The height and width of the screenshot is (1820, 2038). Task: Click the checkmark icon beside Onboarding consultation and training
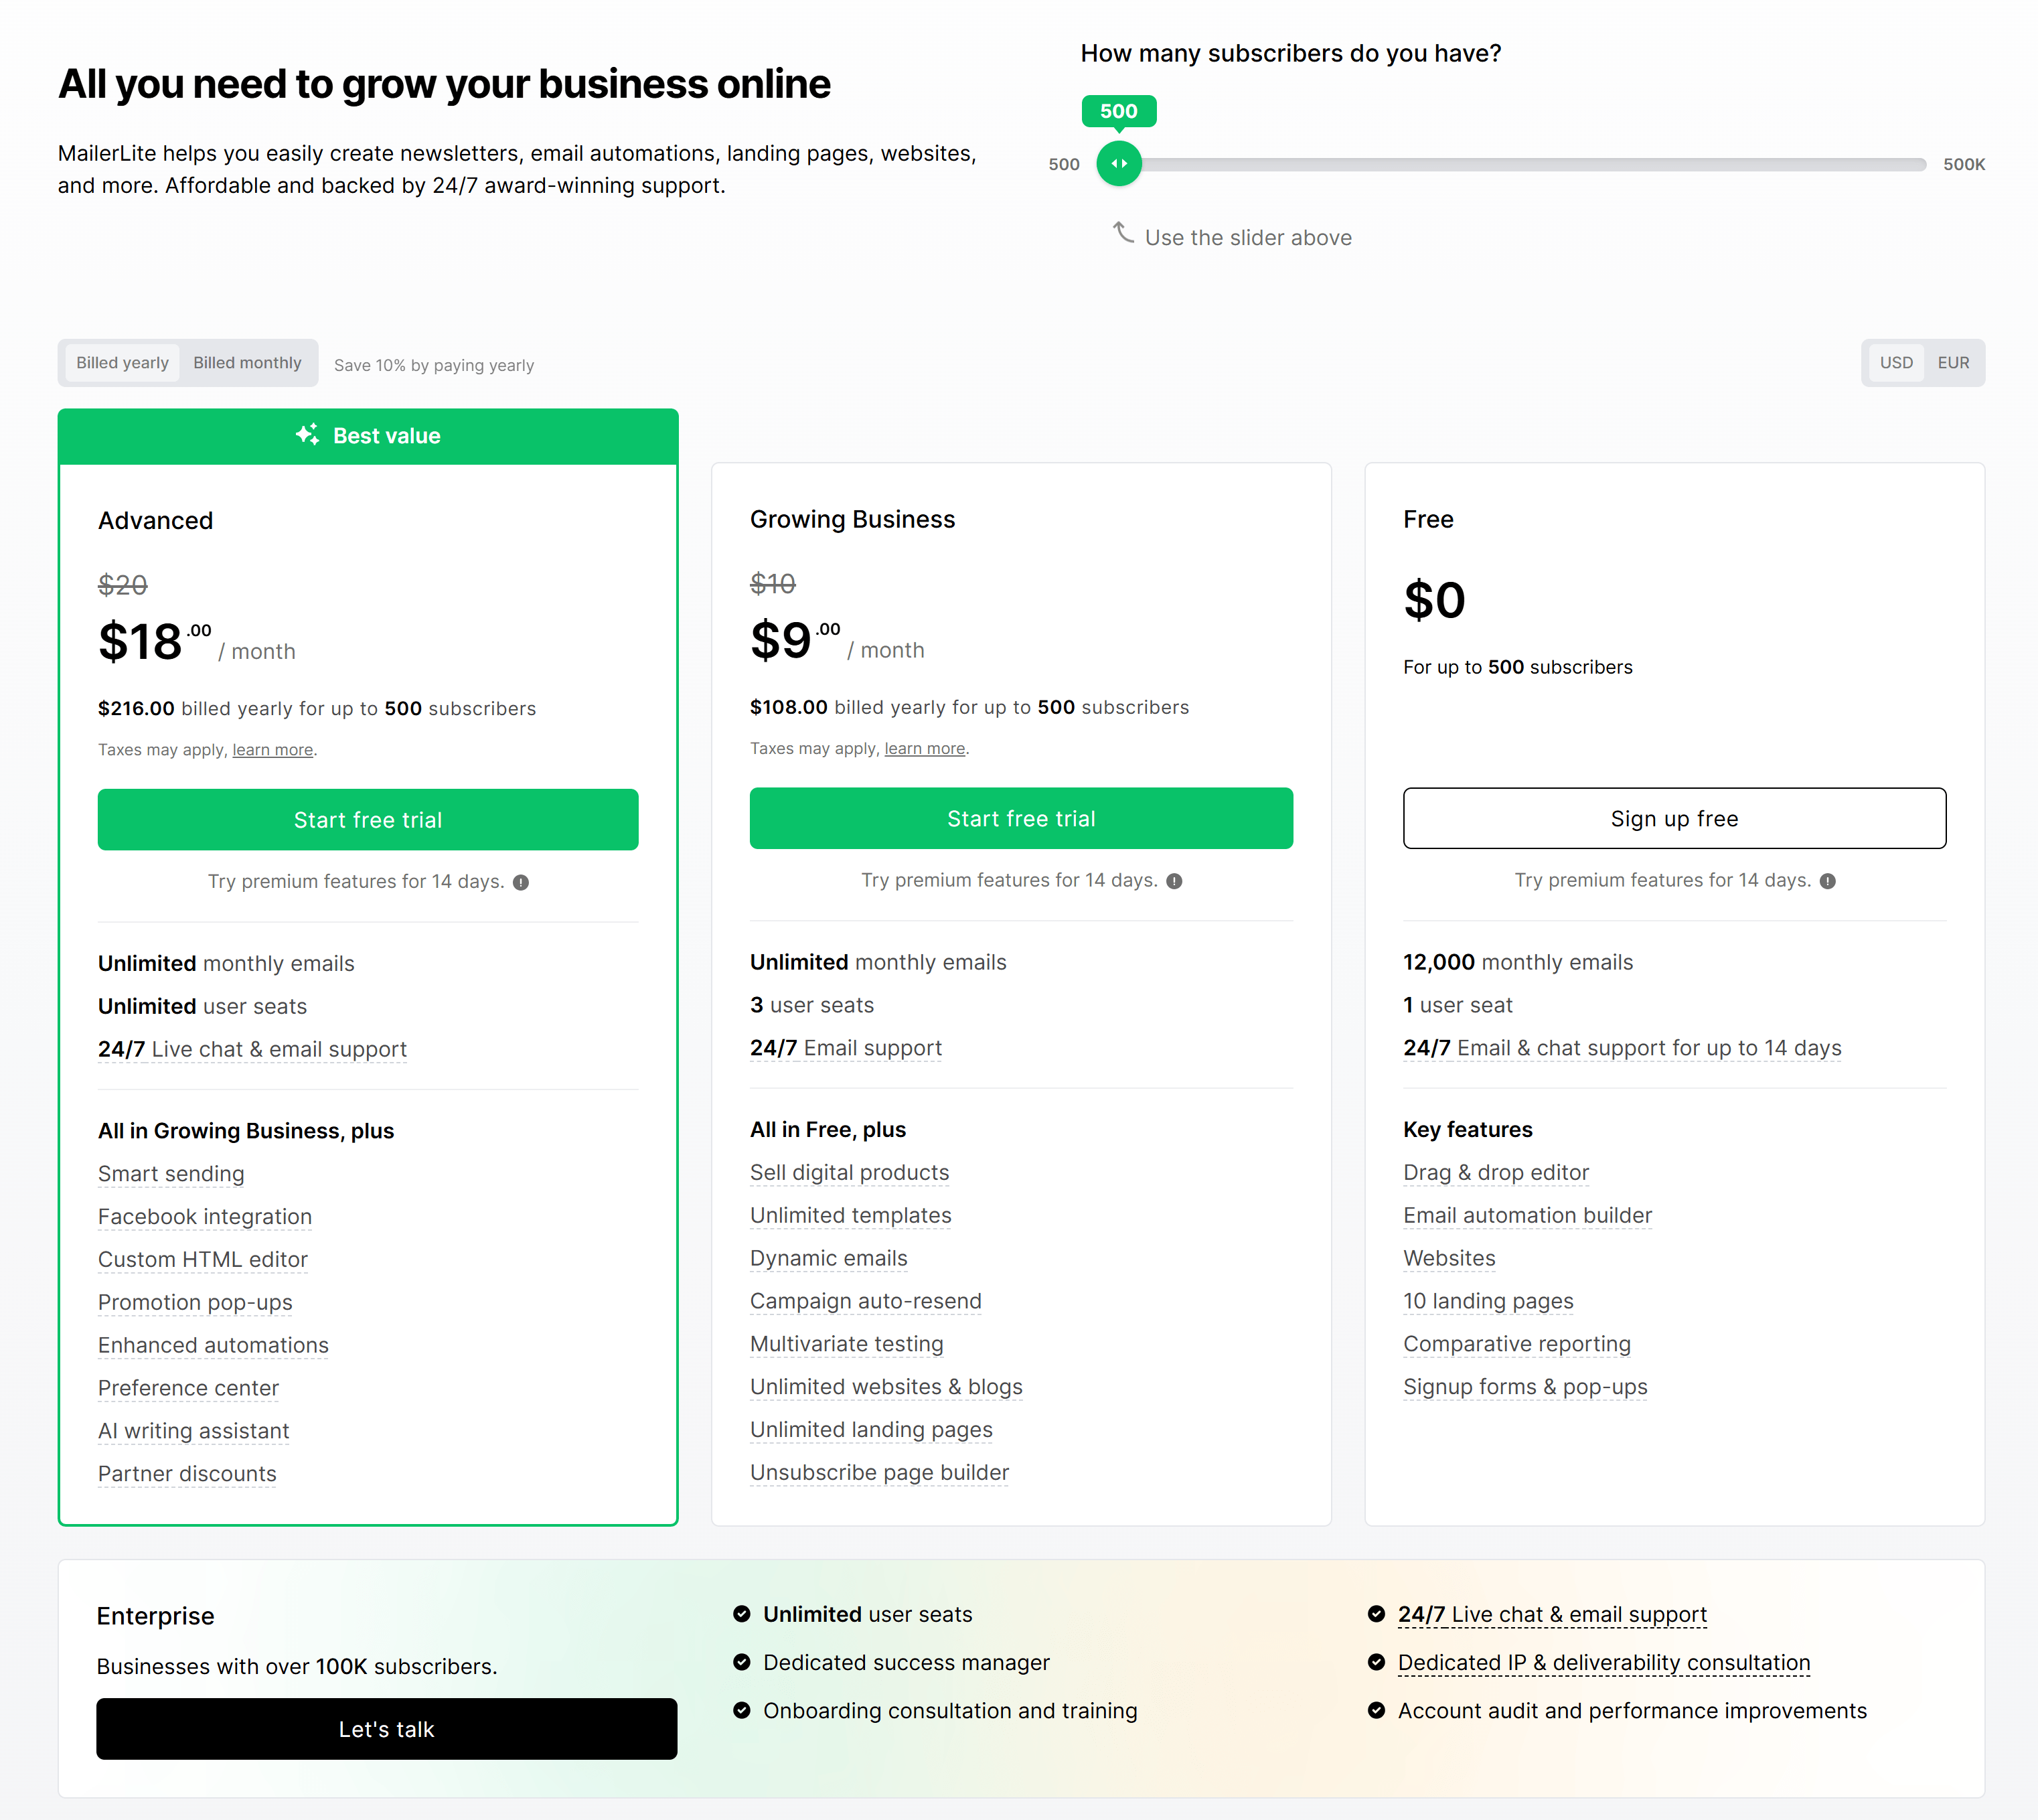point(741,1710)
